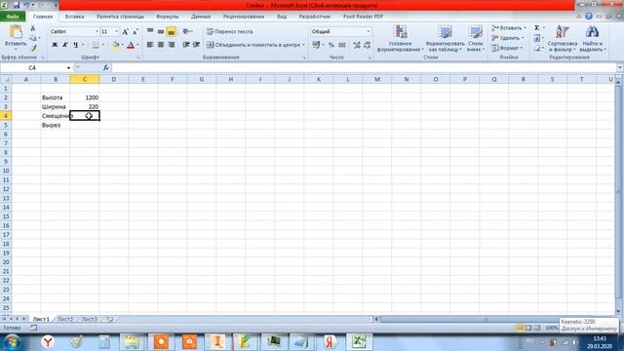The width and height of the screenshot is (624, 351).
Task: Center text horizontally
Action: (x=160, y=45)
